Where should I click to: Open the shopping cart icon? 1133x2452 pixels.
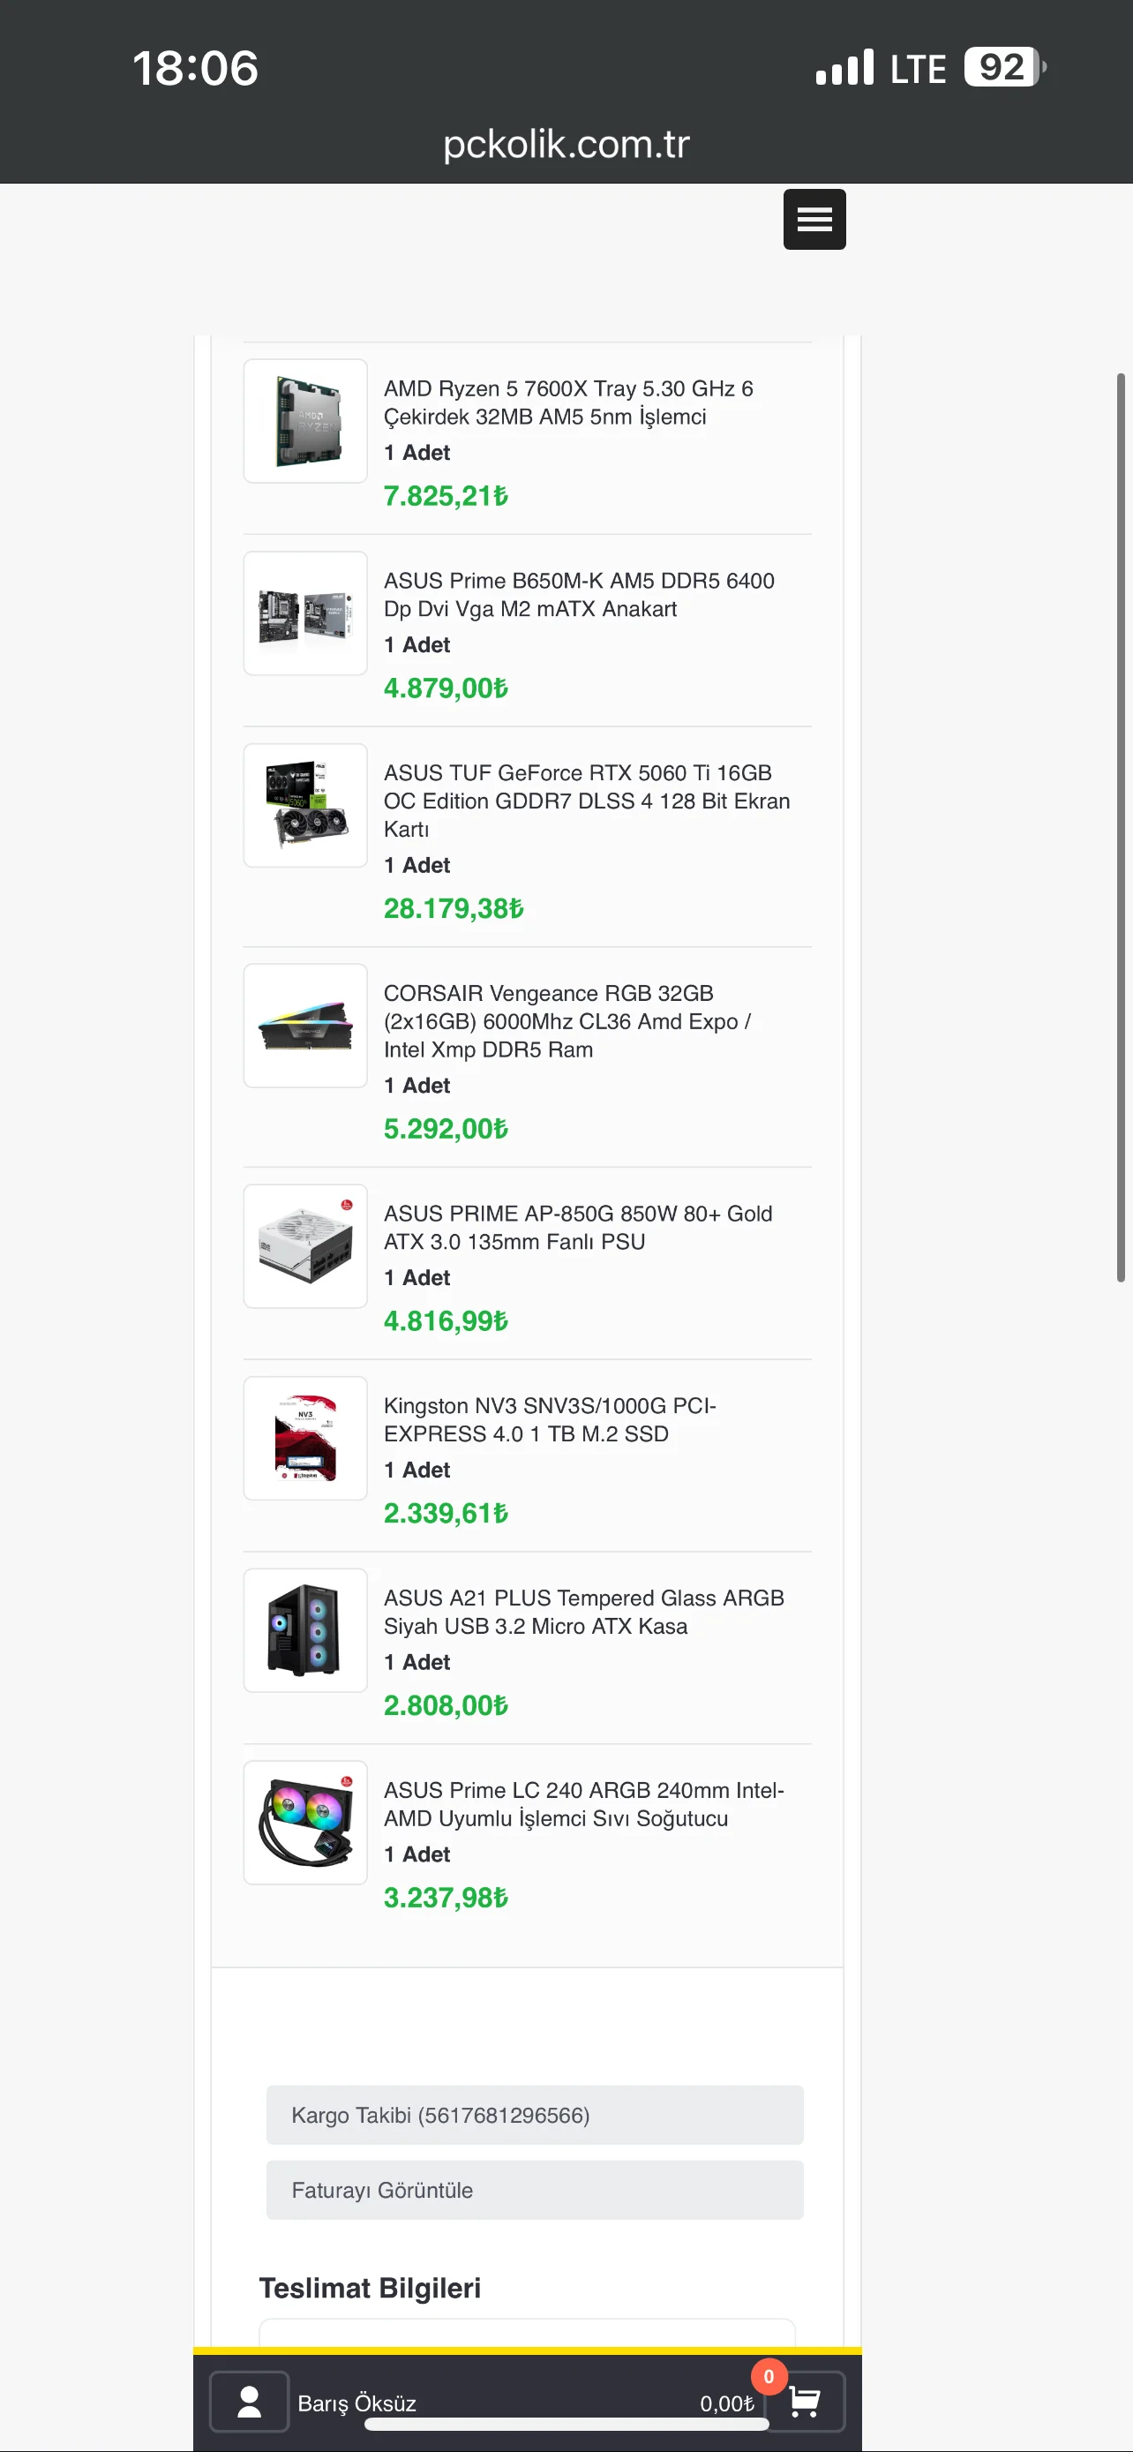(x=805, y=2402)
